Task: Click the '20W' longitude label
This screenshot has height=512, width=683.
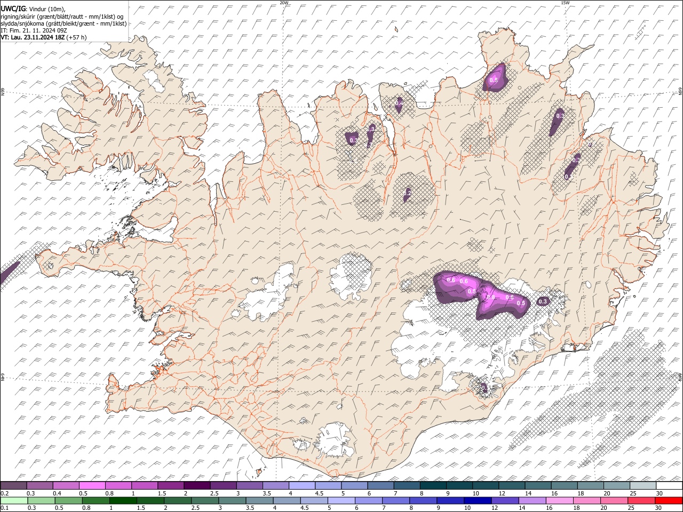Action: 284,3
